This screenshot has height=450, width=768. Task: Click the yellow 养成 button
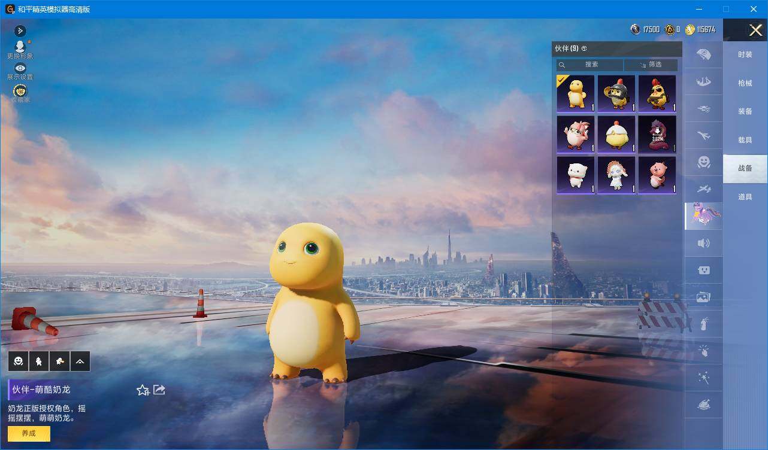pos(29,433)
